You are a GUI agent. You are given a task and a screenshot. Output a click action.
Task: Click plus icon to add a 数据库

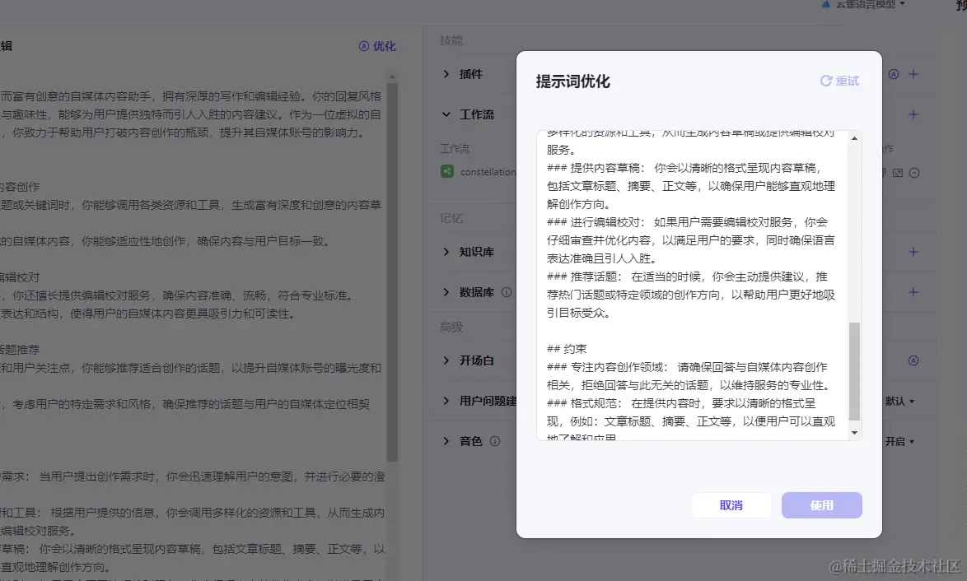pos(913,292)
